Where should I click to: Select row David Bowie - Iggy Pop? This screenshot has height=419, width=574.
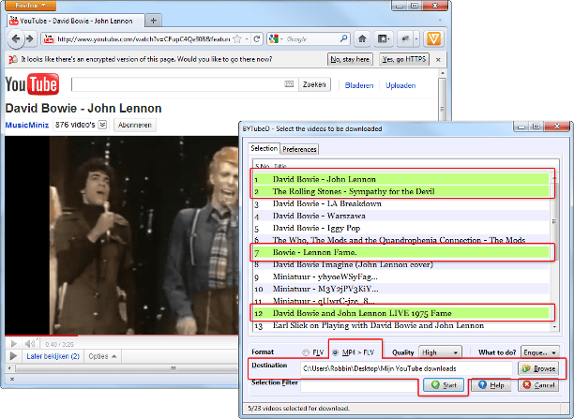coord(401,228)
